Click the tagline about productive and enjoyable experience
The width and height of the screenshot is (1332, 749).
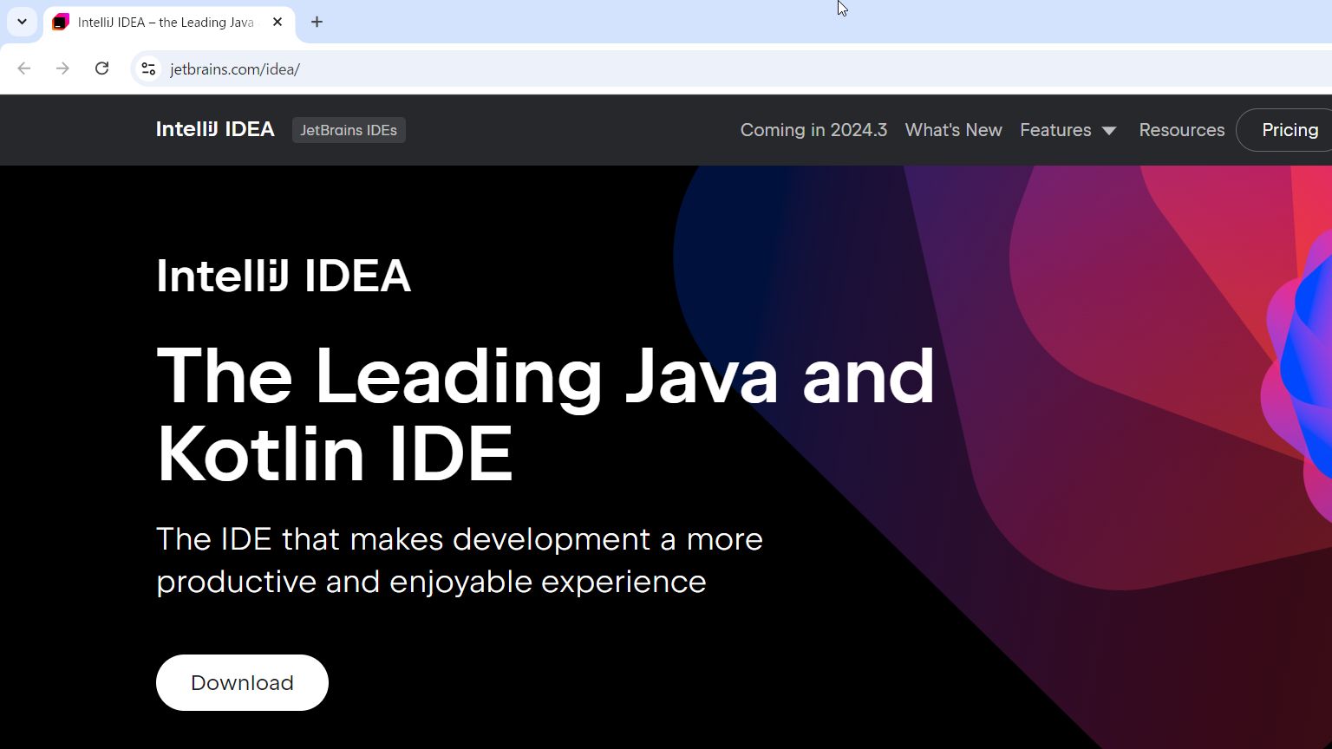(x=460, y=560)
